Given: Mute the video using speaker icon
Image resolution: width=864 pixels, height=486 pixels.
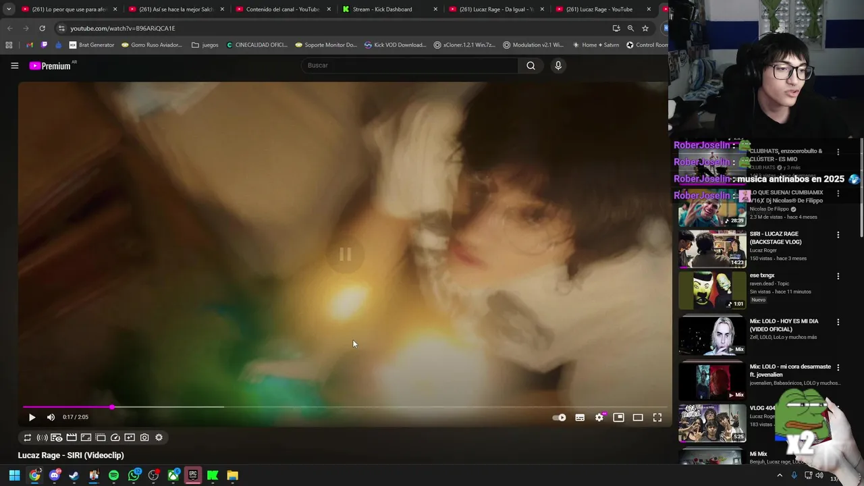Looking at the screenshot, I should [x=51, y=417].
